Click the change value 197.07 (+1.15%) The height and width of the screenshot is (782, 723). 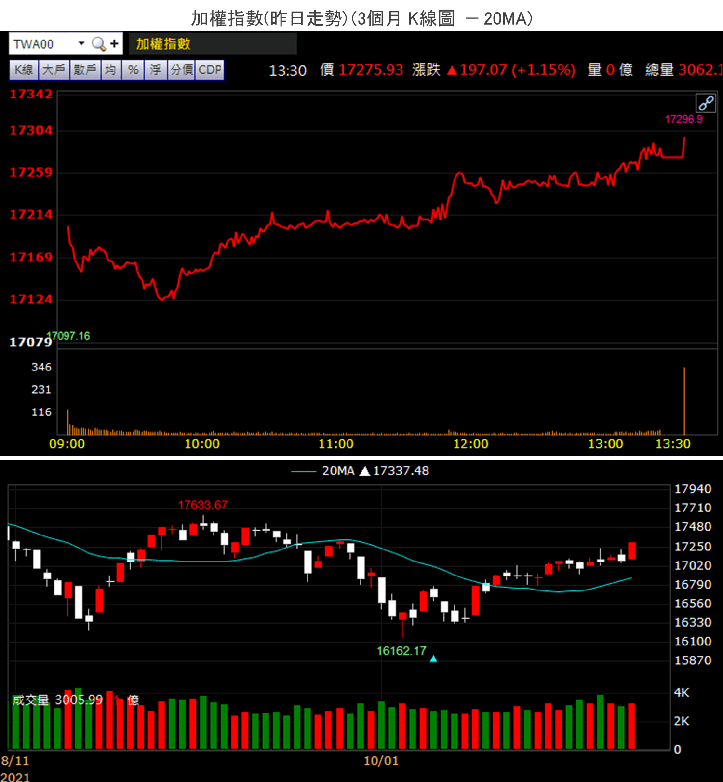point(511,70)
